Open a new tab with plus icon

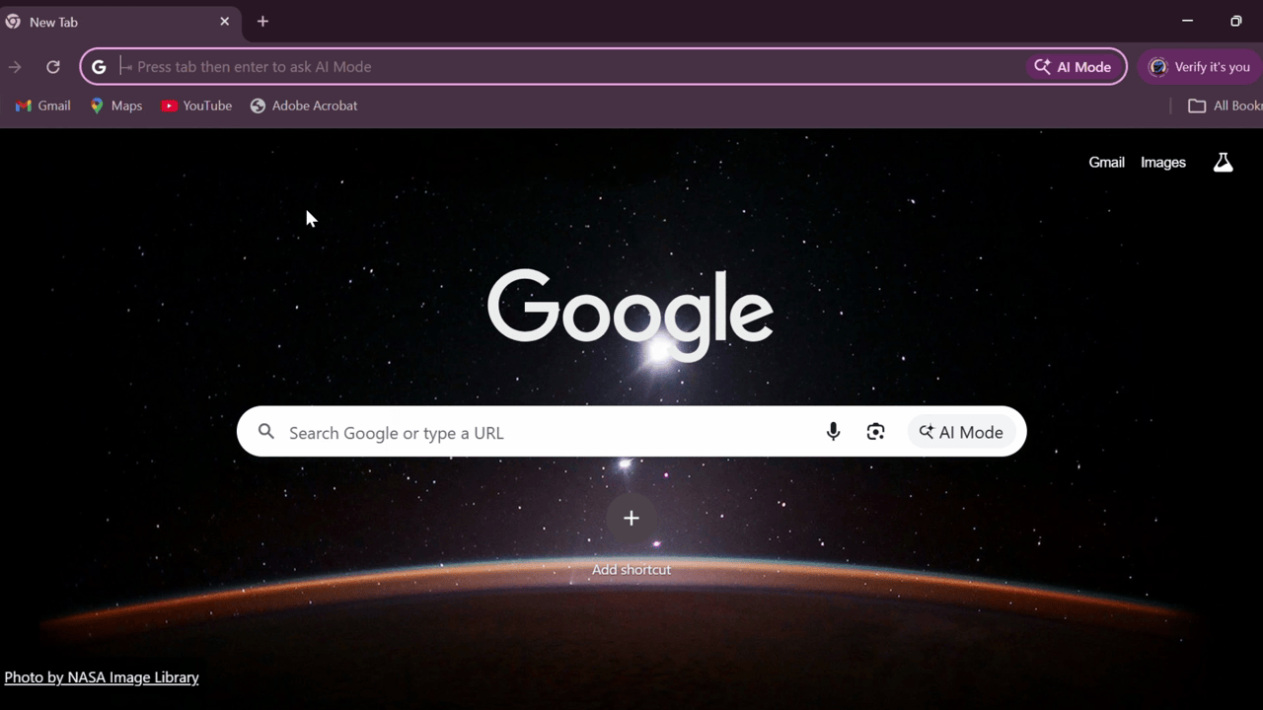[x=262, y=22]
